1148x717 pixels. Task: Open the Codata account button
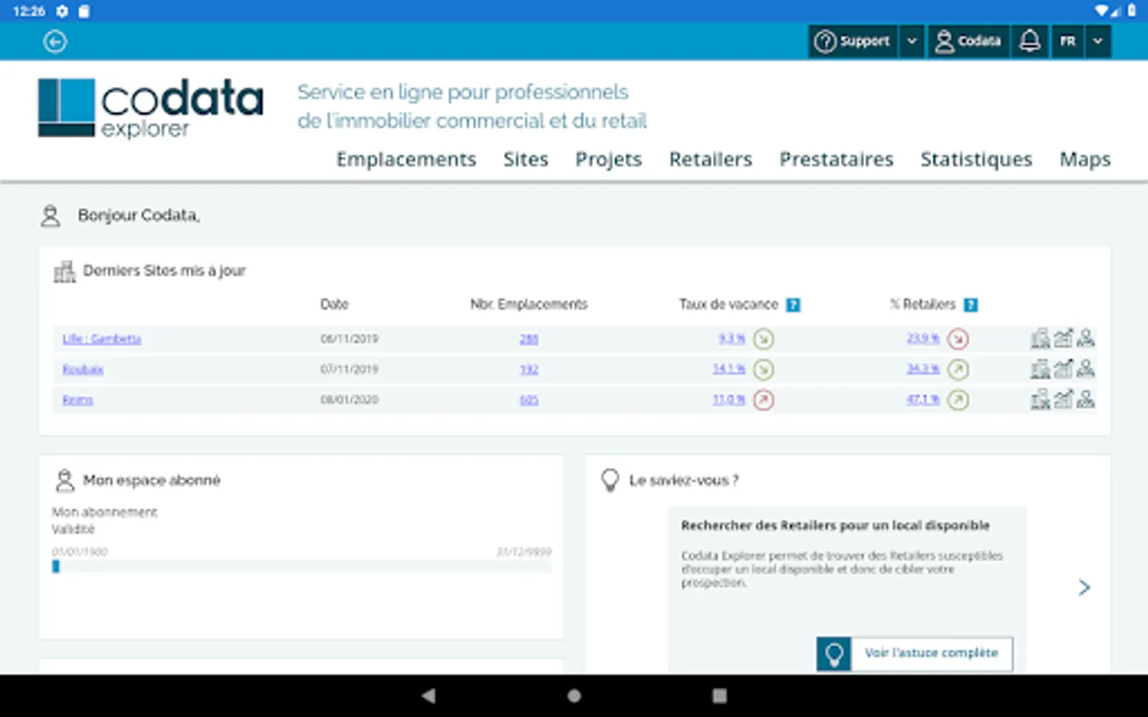968,41
